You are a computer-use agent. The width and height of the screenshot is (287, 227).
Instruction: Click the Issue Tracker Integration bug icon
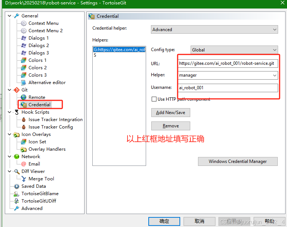[24, 120]
